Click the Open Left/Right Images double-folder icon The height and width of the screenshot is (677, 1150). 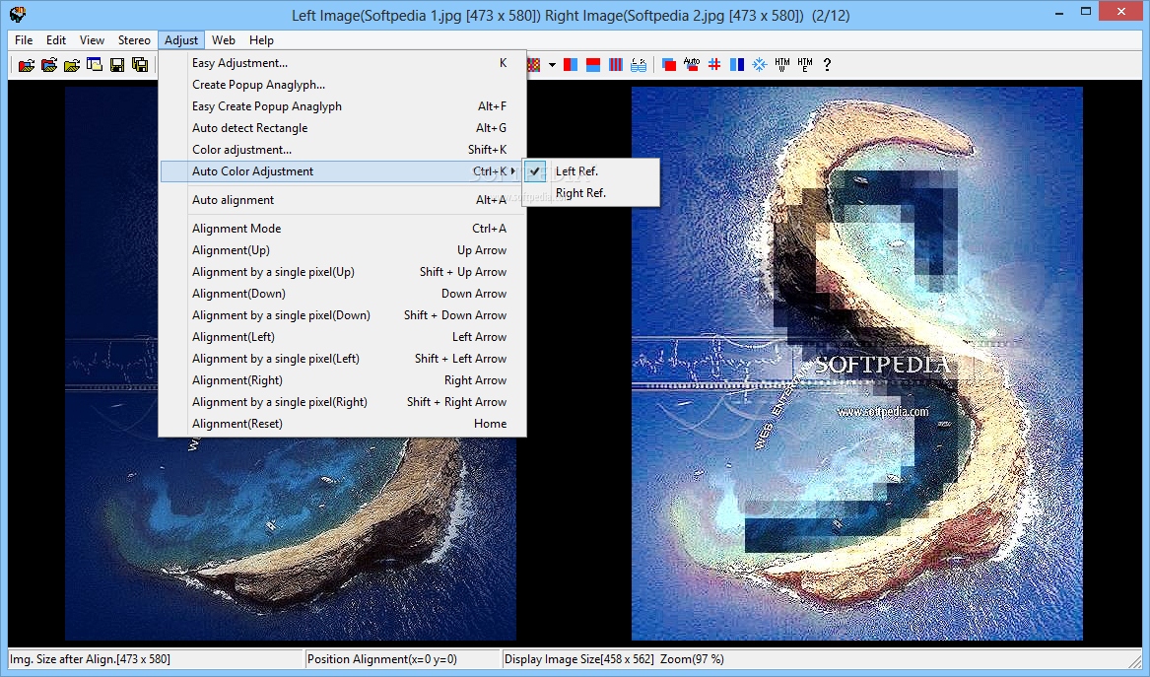click(x=49, y=64)
